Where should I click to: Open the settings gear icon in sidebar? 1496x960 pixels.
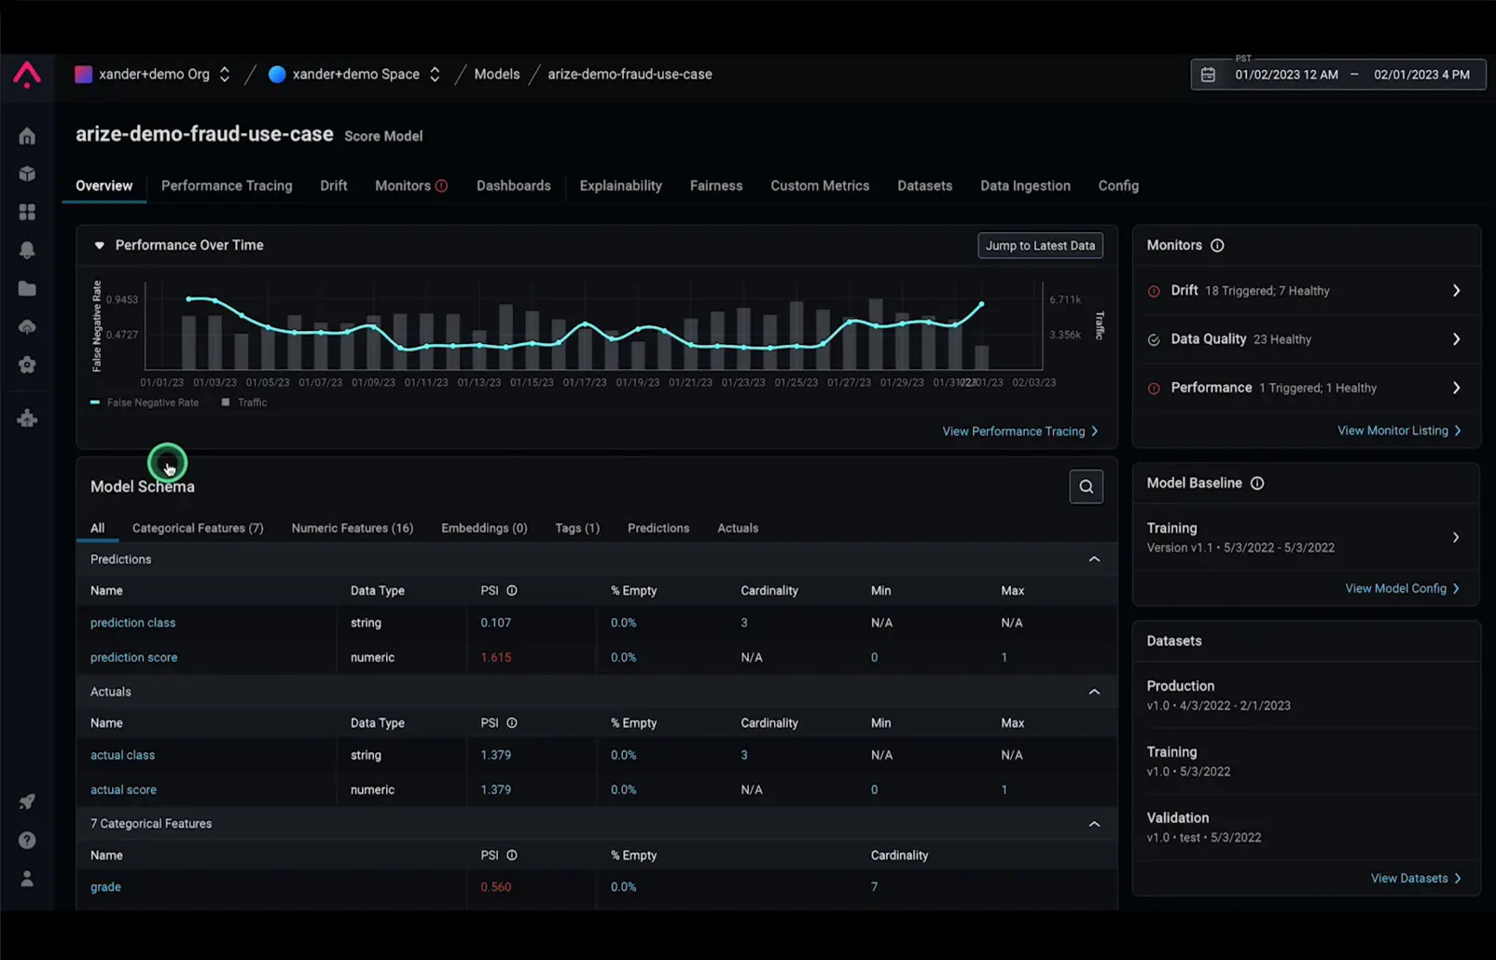[x=27, y=364]
